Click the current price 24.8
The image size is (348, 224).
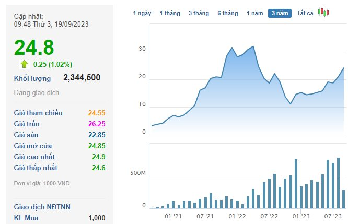tap(34, 48)
